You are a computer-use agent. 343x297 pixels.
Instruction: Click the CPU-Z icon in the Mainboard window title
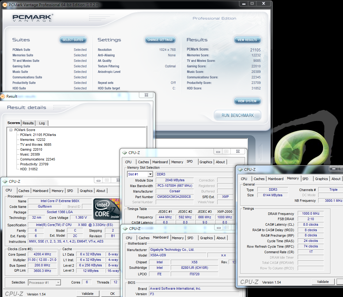(x=125, y=228)
